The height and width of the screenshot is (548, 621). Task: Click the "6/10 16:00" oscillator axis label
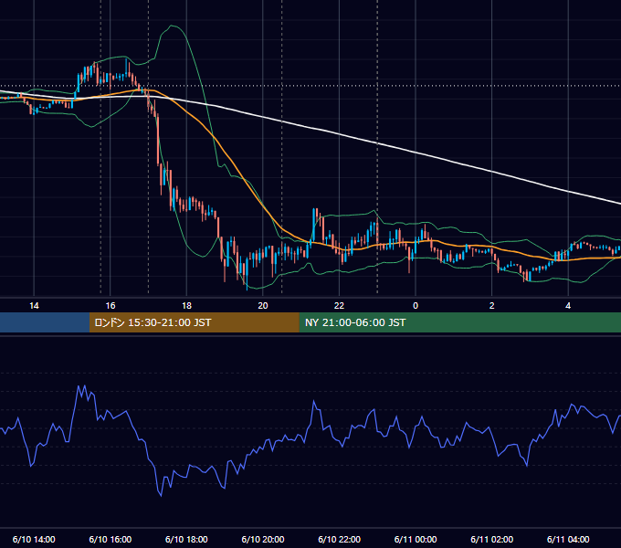pyautogui.click(x=111, y=539)
